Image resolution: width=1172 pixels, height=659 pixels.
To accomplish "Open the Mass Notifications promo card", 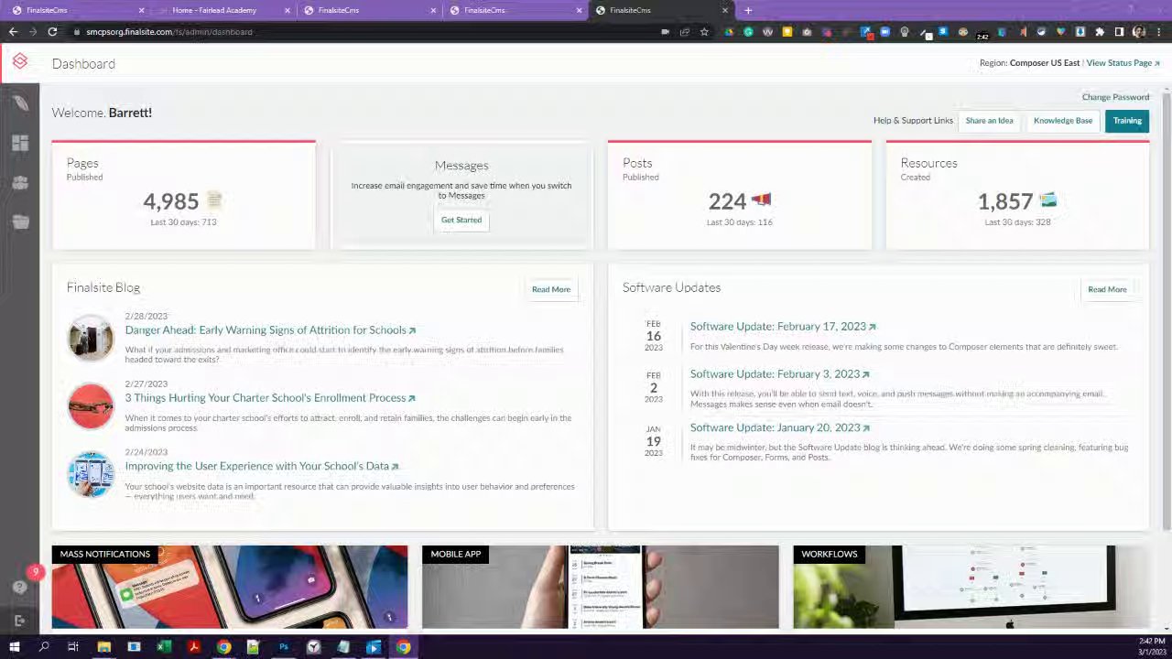I will [x=230, y=587].
